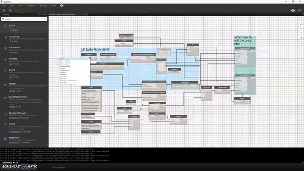Click the Undo toolbar icon
This screenshot has height=171, width=304.
coord(23,10)
